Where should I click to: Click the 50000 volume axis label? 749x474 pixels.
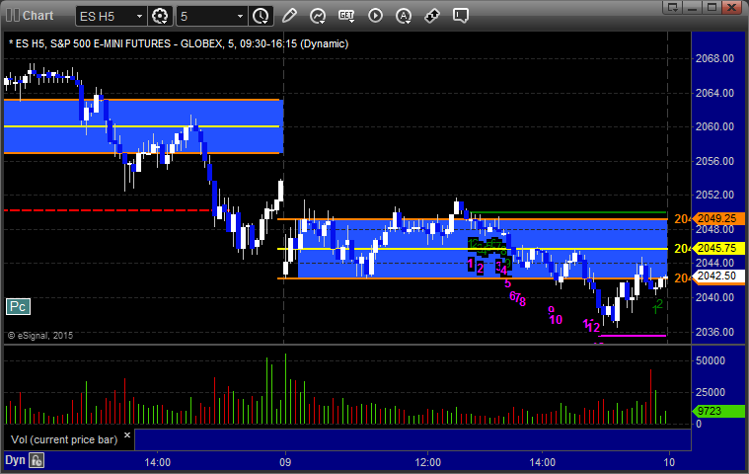pyautogui.click(x=711, y=360)
